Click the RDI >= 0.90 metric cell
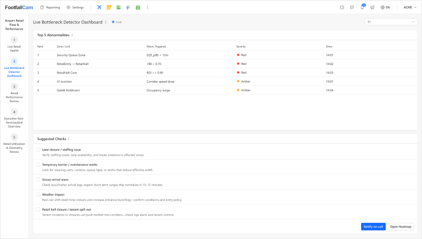Screen dimensions: 422x239 tap(155, 73)
